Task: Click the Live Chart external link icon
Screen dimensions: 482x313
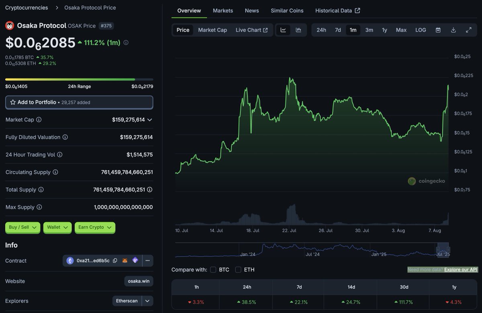Action: pos(266,30)
